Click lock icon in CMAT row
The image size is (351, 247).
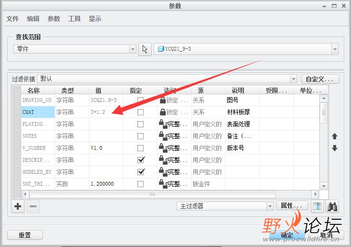pyautogui.click(x=162, y=112)
